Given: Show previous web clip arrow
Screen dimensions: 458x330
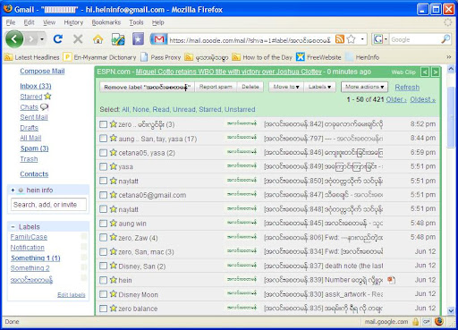Looking at the screenshot, I should point(425,72).
